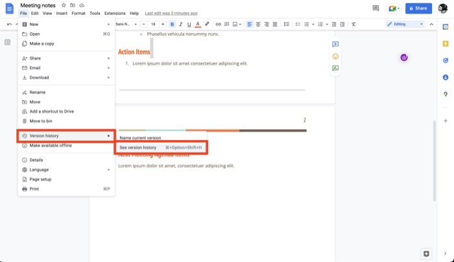Click the blue Share button

click(418, 8)
